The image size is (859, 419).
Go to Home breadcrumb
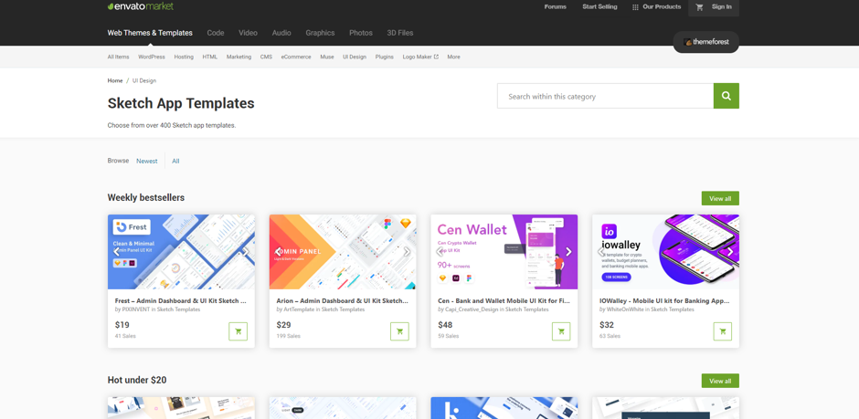coord(115,80)
